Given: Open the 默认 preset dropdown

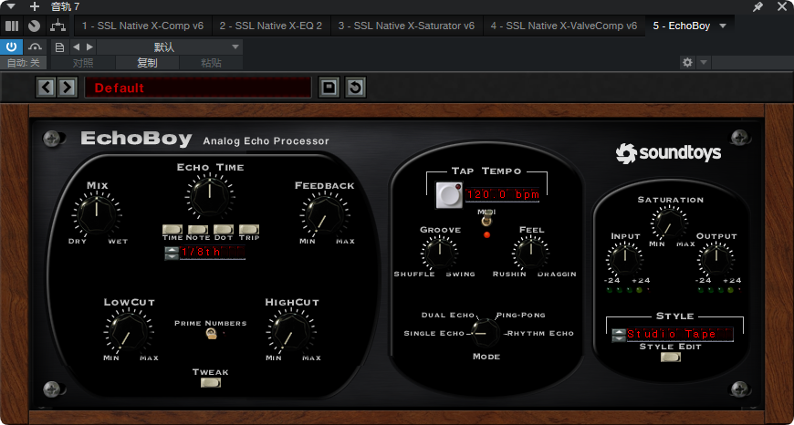Looking at the screenshot, I should pyautogui.click(x=170, y=47).
